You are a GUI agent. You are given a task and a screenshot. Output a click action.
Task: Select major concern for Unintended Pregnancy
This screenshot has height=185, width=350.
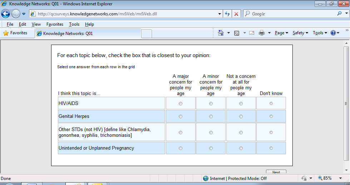point(181,148)
